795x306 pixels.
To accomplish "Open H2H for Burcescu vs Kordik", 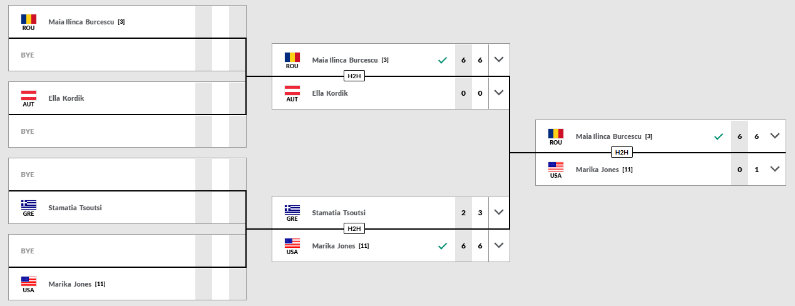I will tap(355, 76).
